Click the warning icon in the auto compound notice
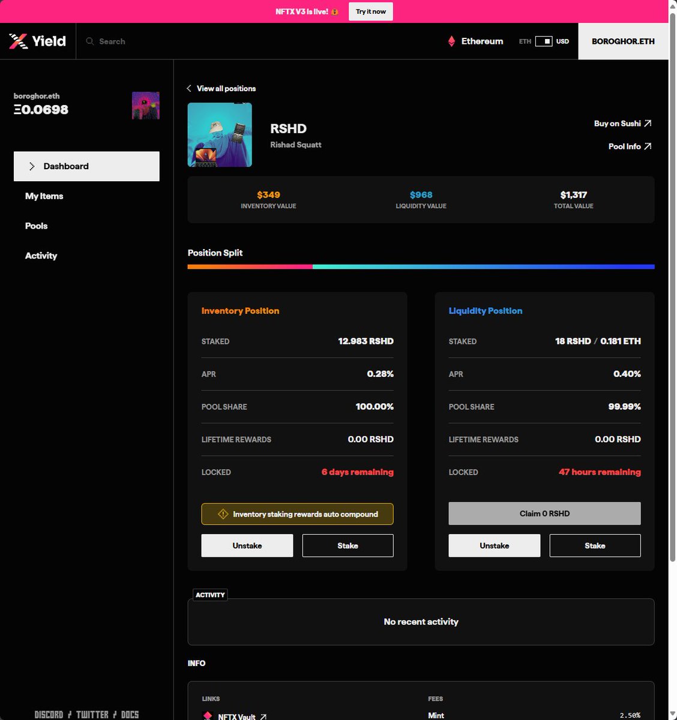The image size is (677, 720). (x=223, y=514)
